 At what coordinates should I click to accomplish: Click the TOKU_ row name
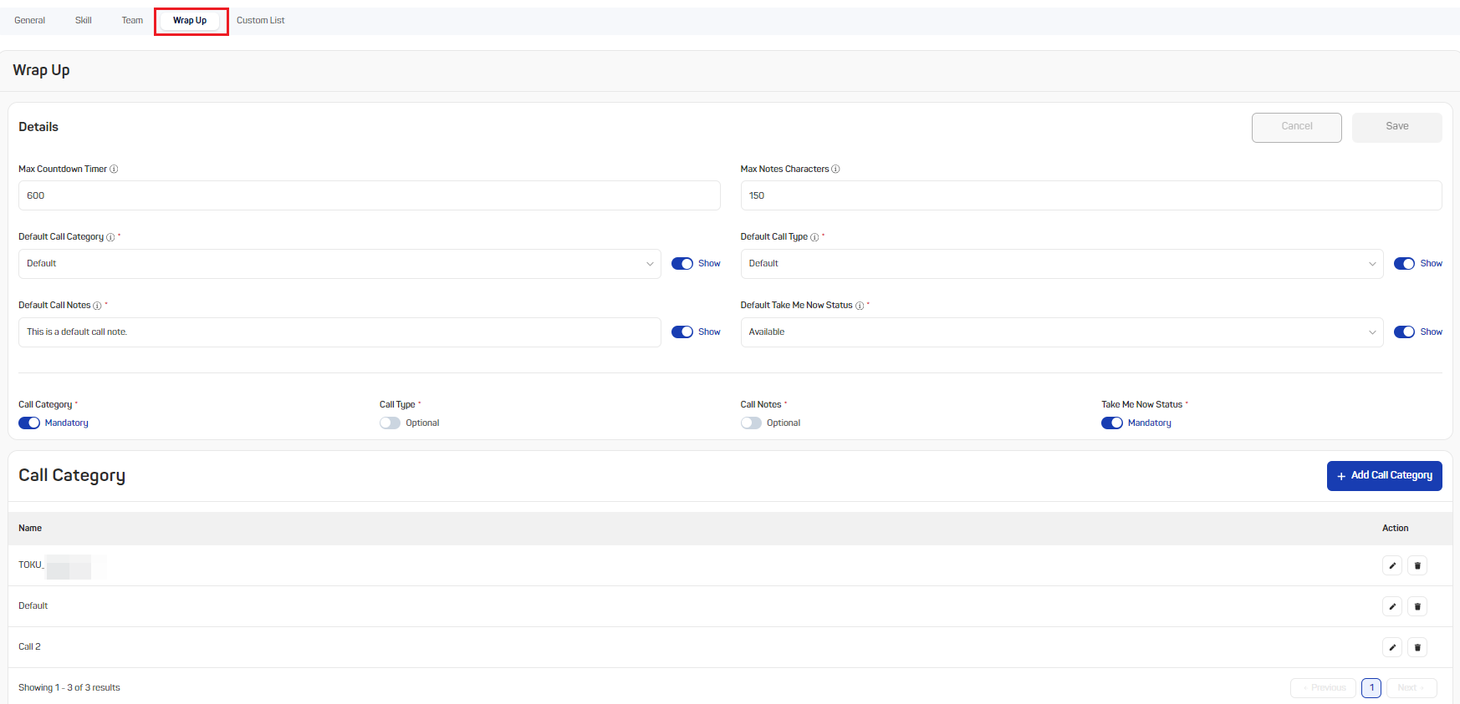point(31,565)
